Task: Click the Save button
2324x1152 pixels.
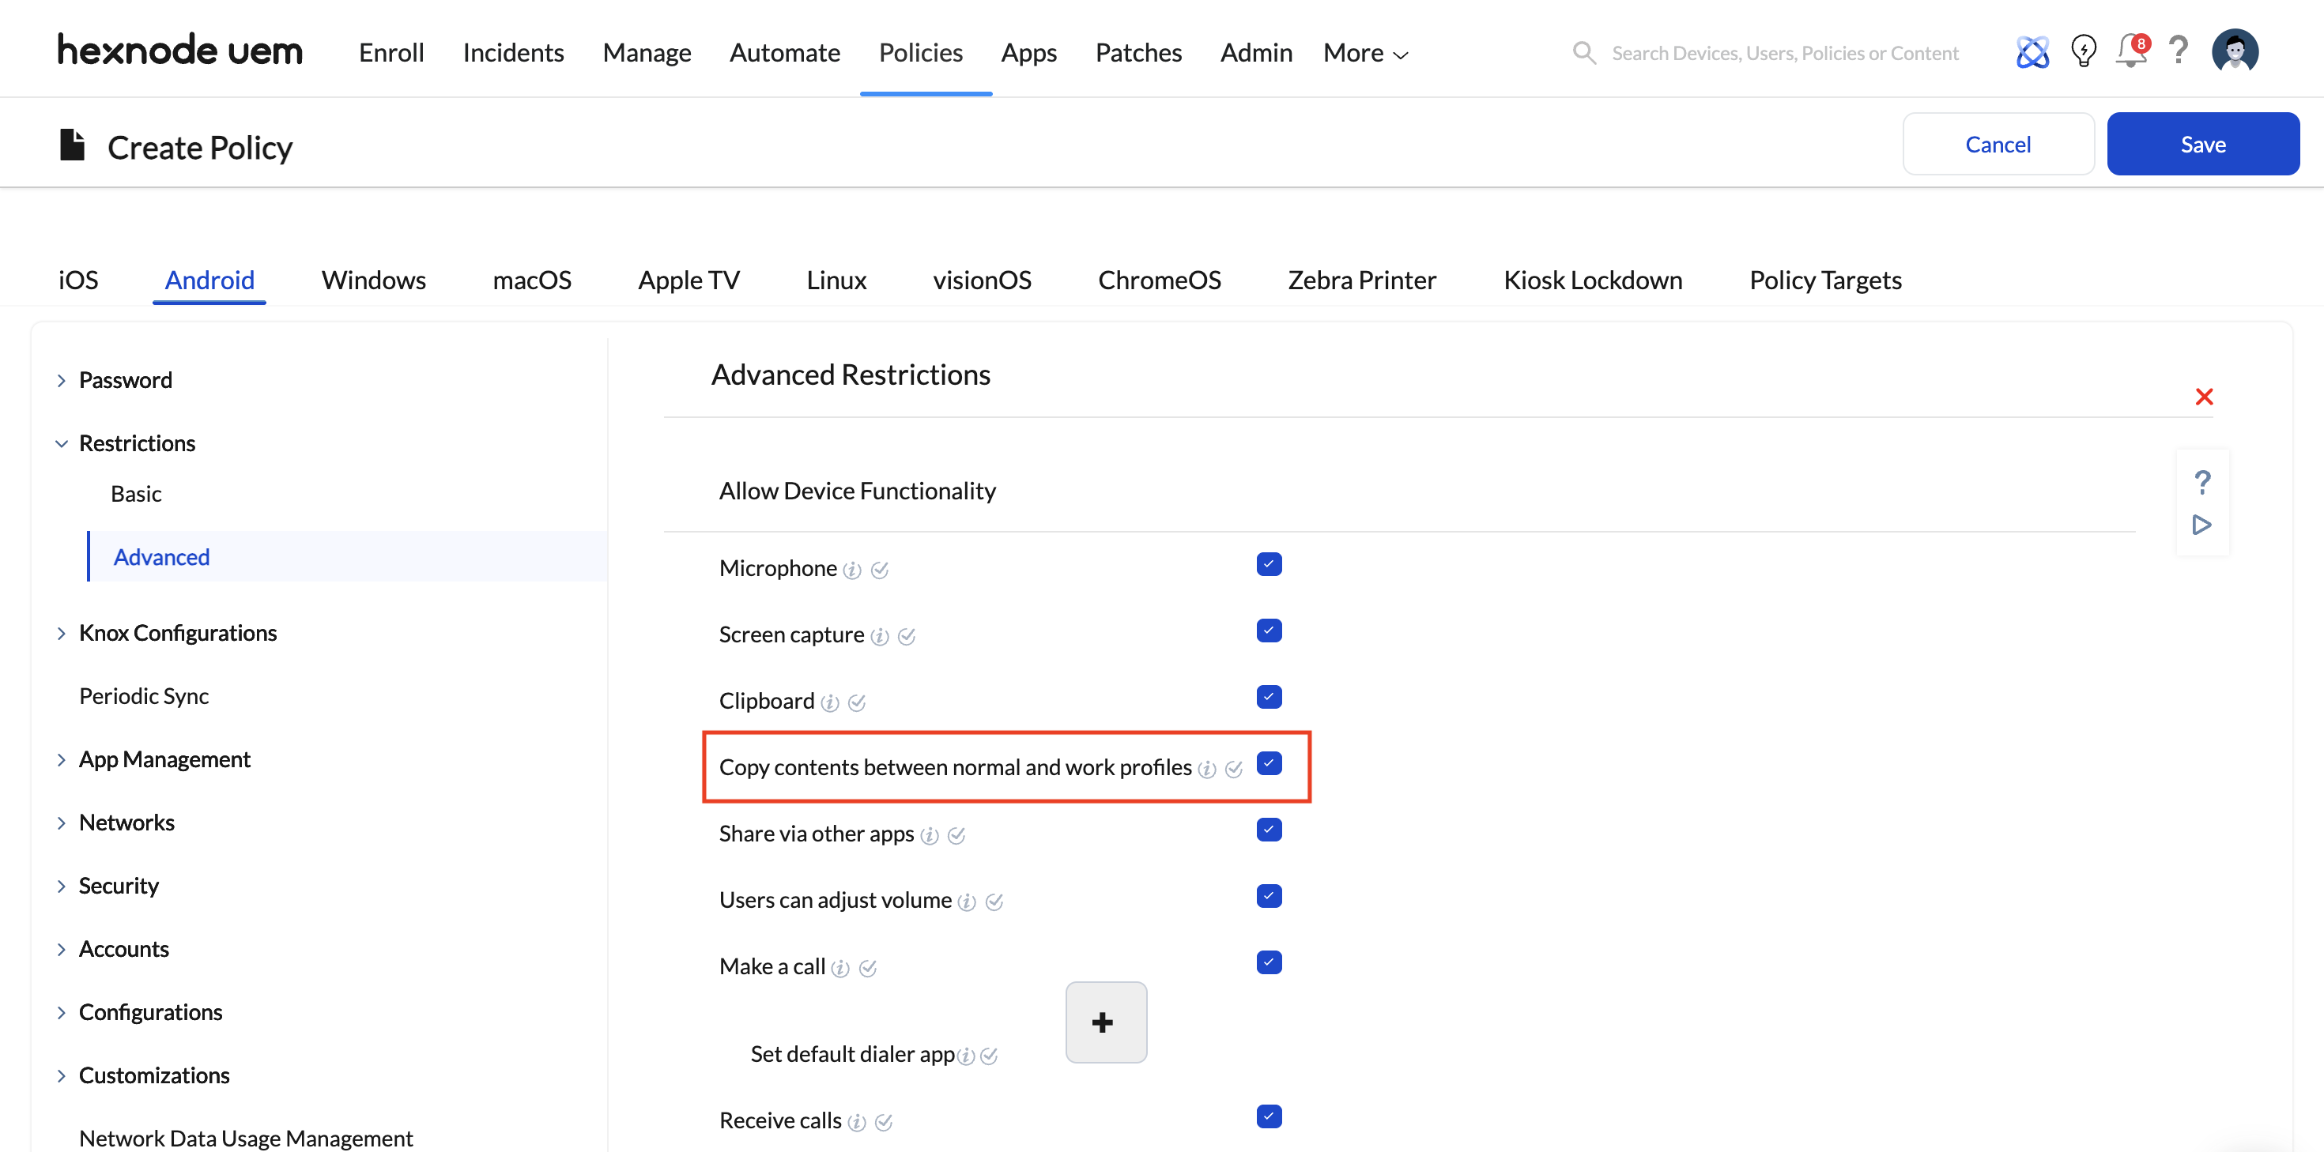Action: 2202,145
